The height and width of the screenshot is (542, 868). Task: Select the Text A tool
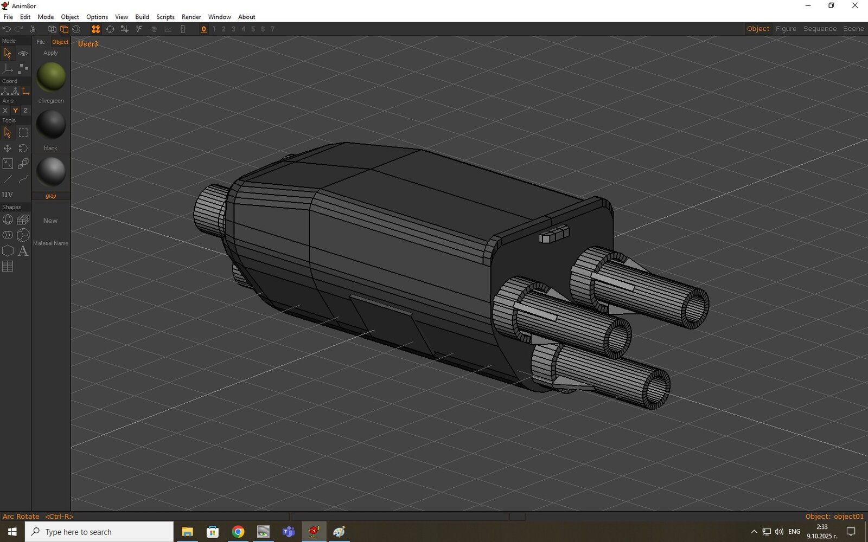pos(23,250)
